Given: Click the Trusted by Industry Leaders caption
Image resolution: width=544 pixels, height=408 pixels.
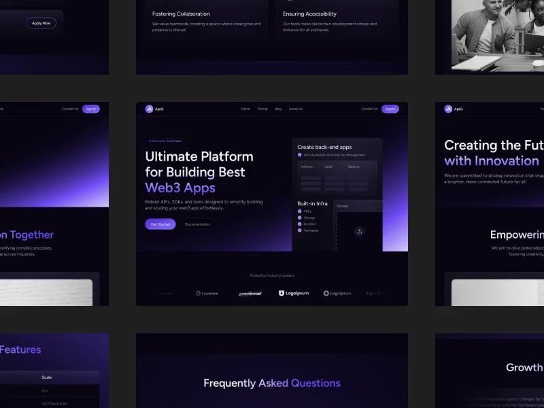Looking at the screenshot, I should pos(272,275).
